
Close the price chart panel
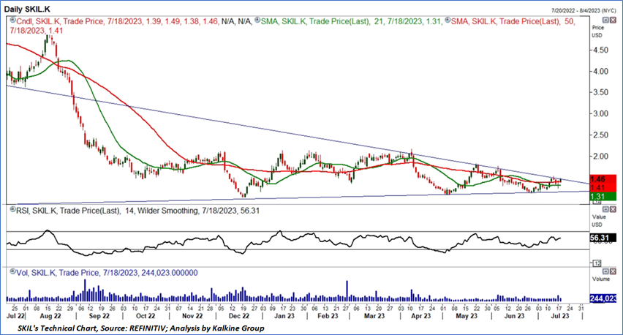pos(613,20)
